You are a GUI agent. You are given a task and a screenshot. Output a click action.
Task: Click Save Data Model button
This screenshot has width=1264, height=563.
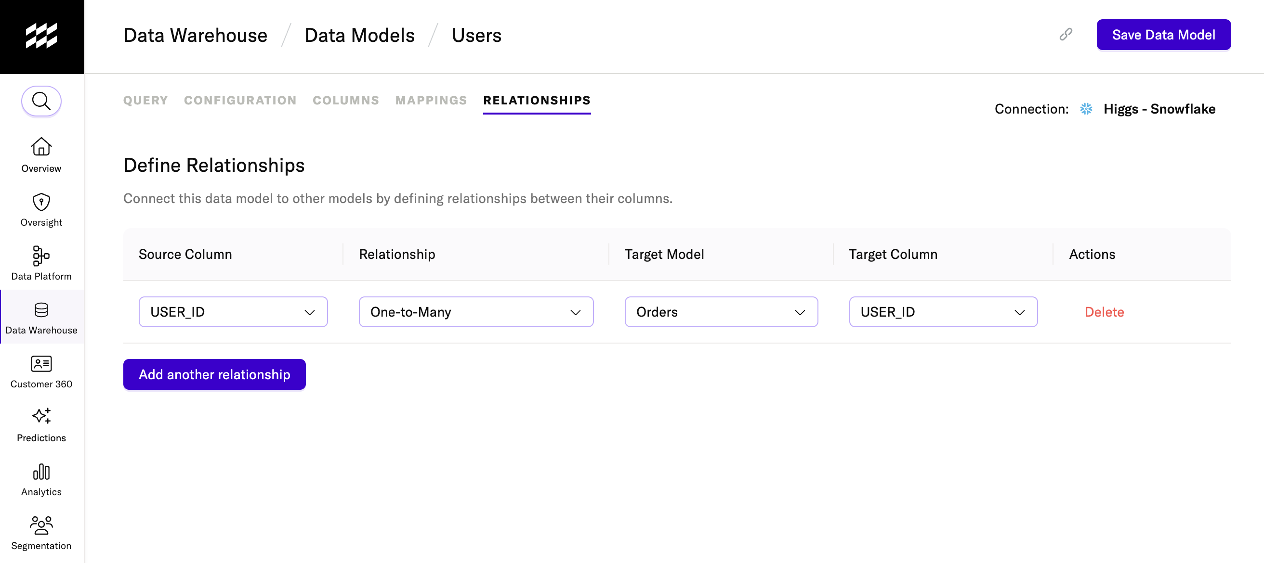tap(1163, 35)
